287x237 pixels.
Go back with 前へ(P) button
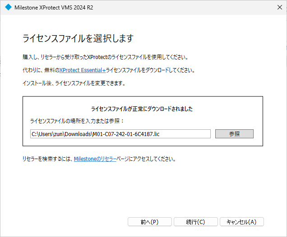tap(149, 222)
